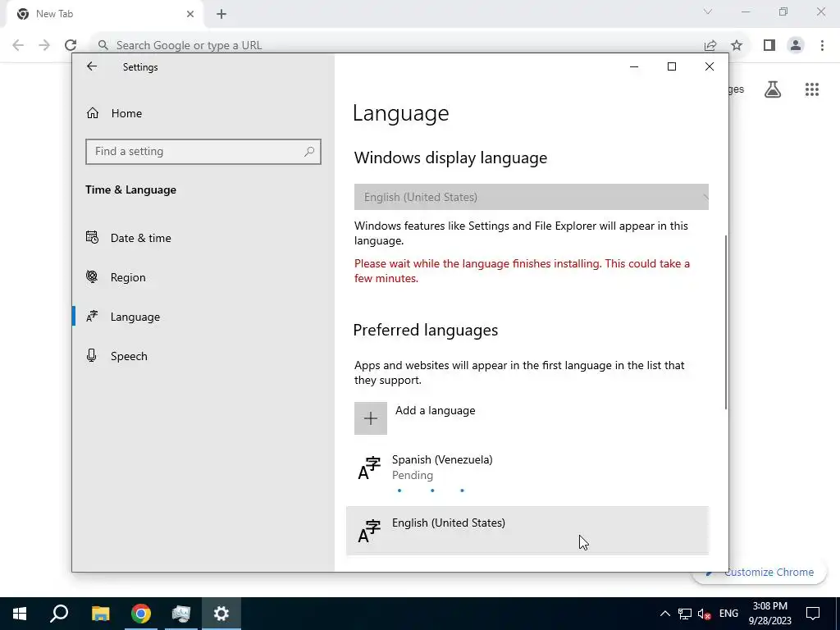The height and width of the screenshot is (630, 840).
Task: Bookmark this tab with the star icon
Action: coord(737,45)
